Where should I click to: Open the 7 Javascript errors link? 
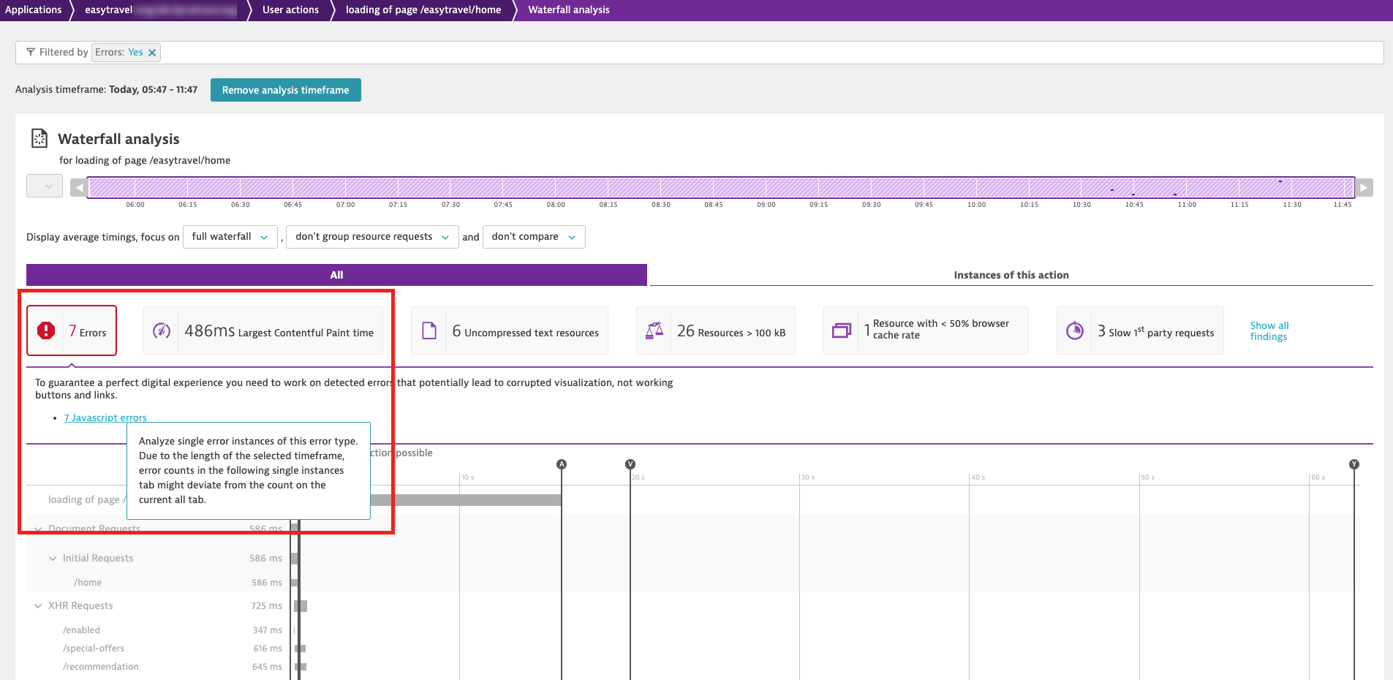point(105,418)
